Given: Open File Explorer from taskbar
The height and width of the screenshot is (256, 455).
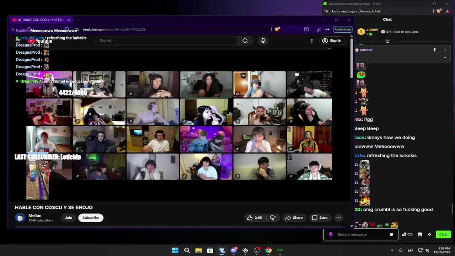Looking at the screenshot, I should (198, 250).
